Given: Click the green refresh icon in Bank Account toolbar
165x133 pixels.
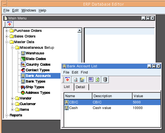Looking at the screenshot, I should (97, 79).
